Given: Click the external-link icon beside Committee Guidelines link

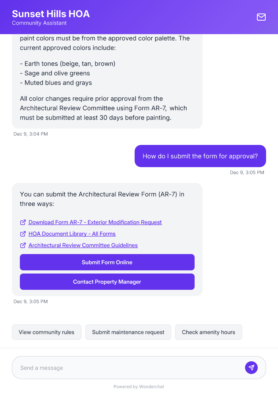Looking at the screenshot, I should 23,245.
